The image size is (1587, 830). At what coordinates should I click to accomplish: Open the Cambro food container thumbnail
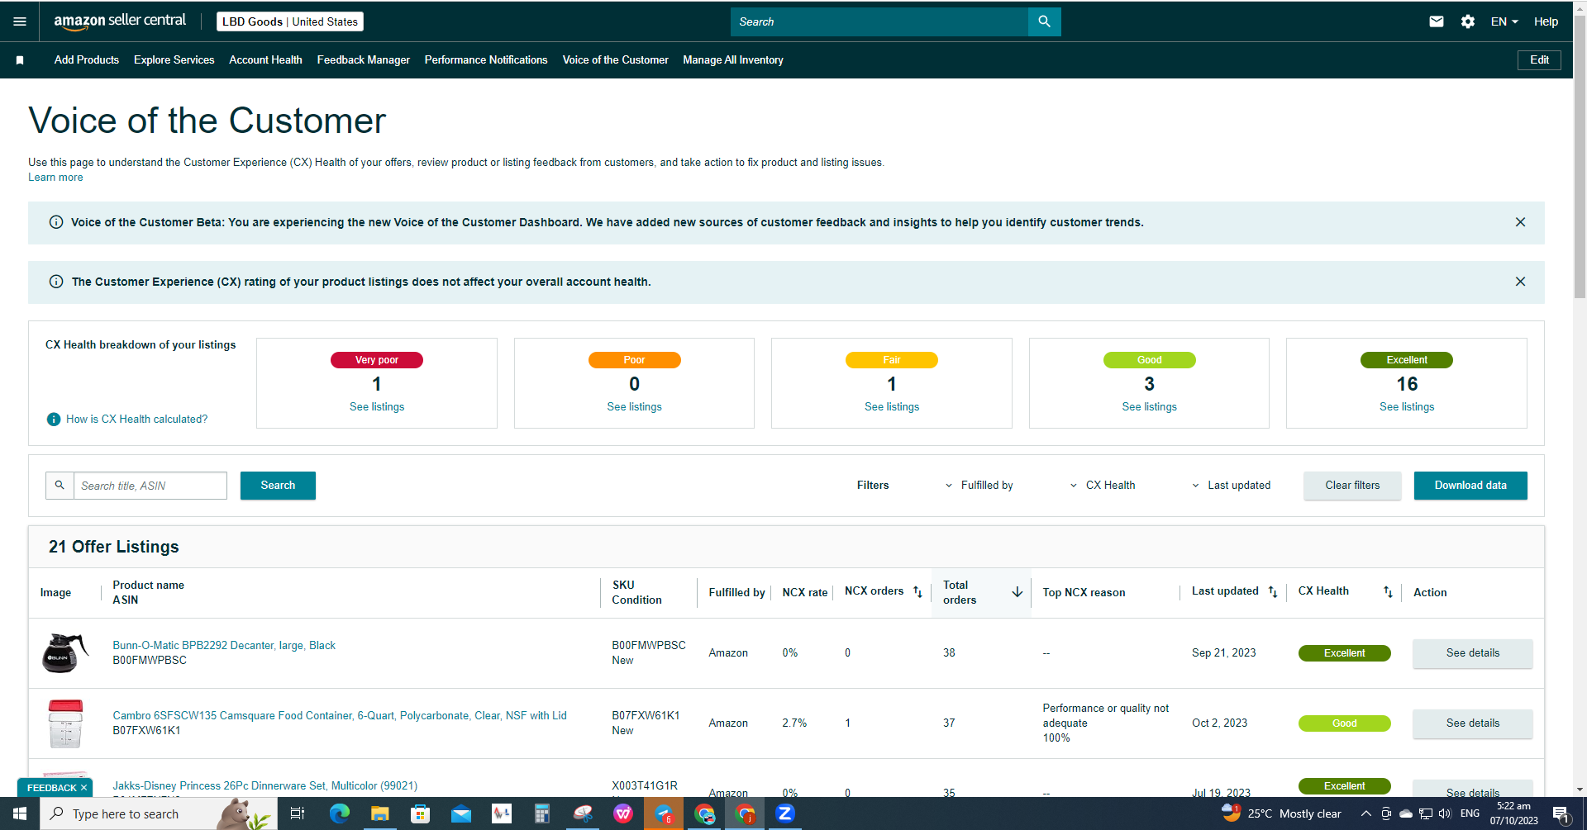click(65, 723)
